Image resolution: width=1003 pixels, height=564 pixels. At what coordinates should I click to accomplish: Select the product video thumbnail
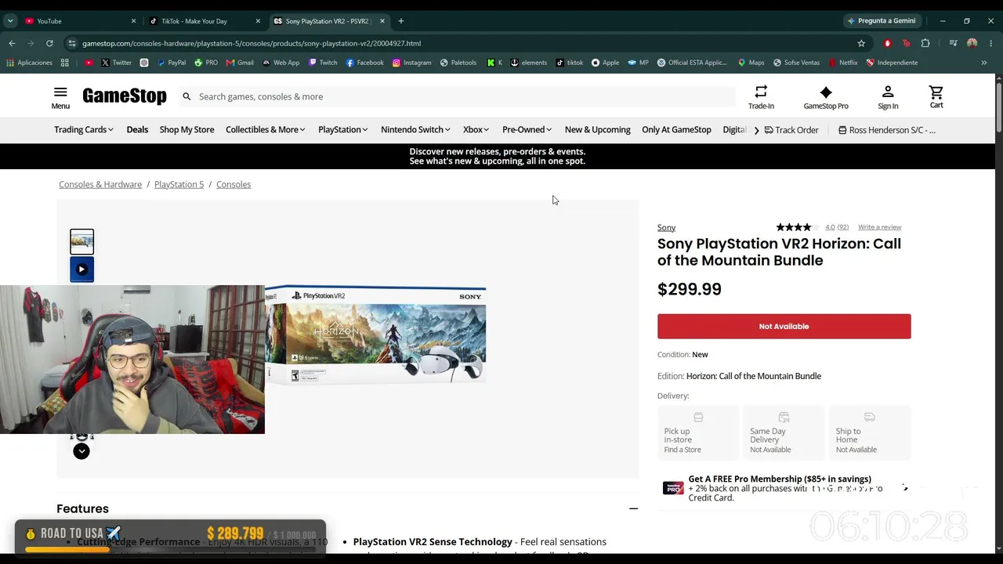[x=81, y=269]
